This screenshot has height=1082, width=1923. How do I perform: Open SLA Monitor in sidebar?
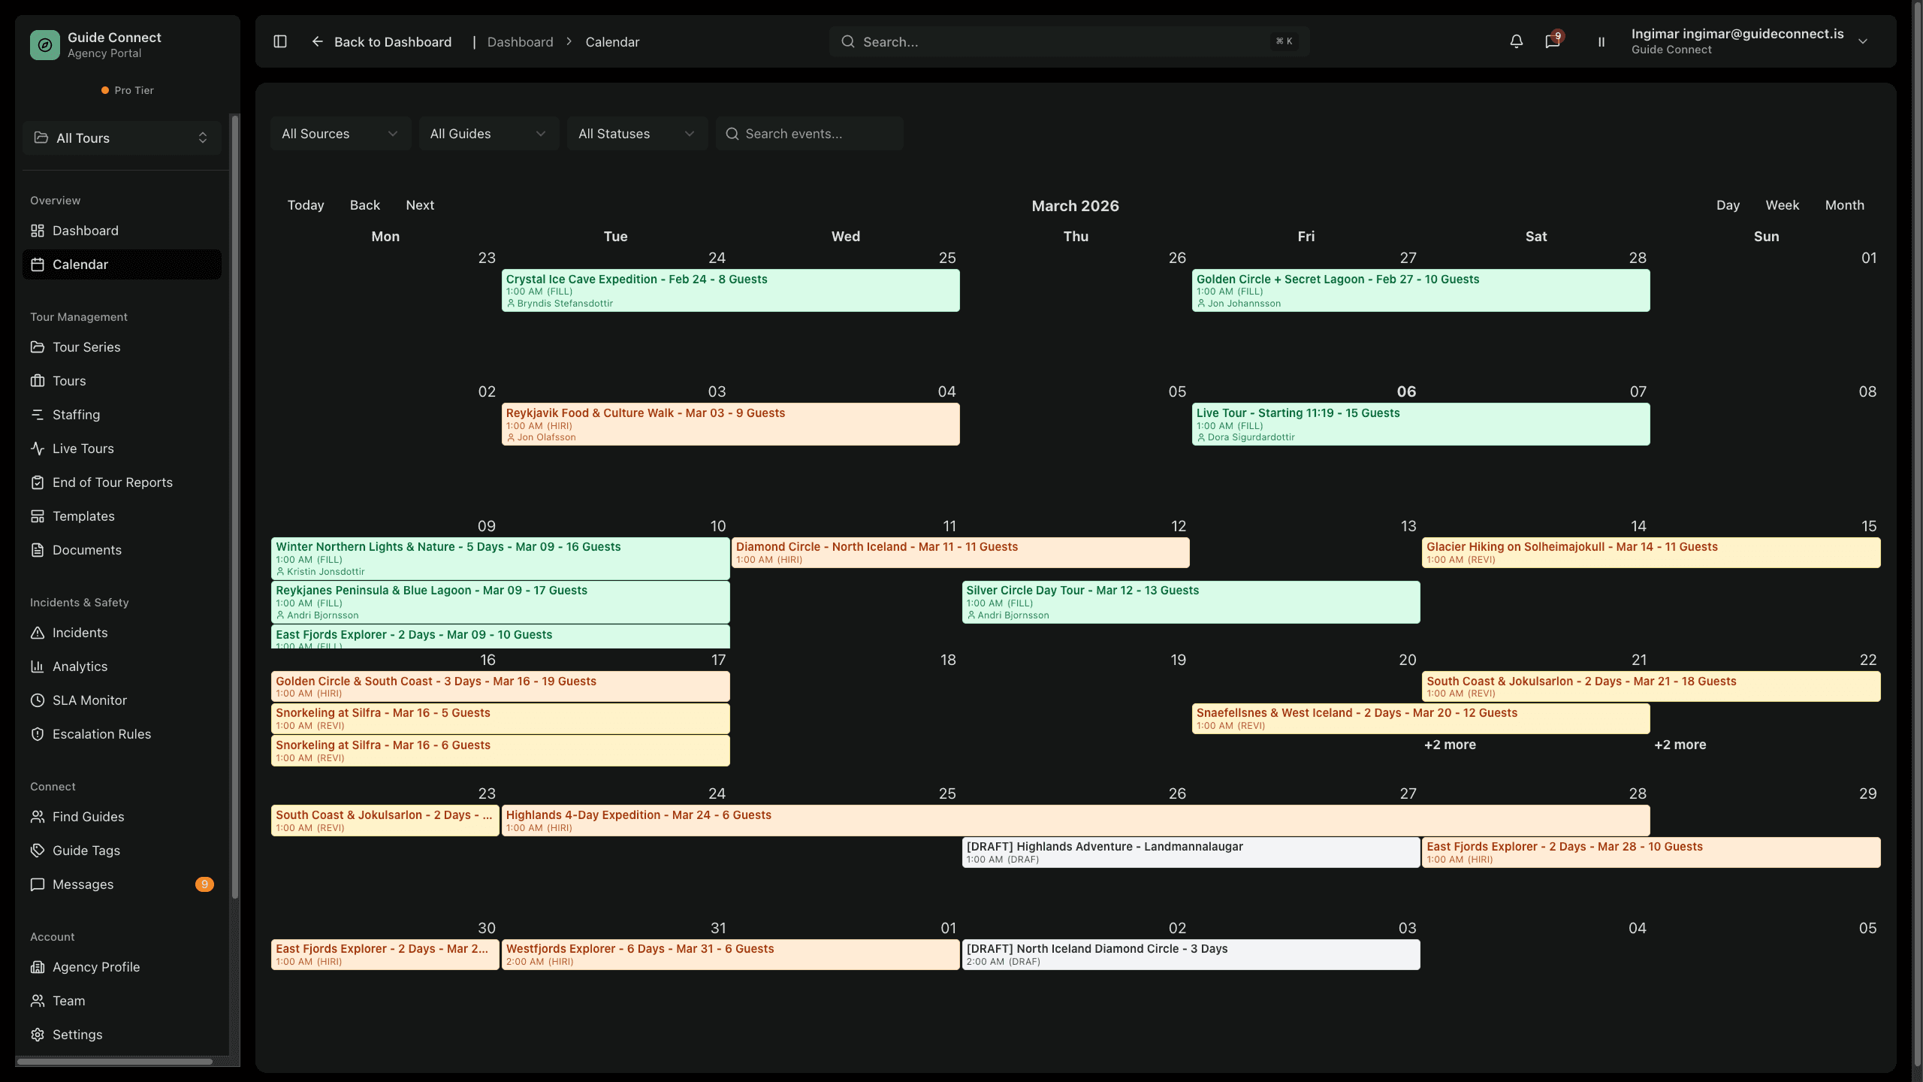89,700
